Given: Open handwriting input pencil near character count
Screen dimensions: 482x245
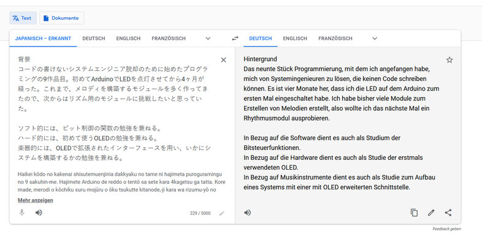Looking at the screenshot, I should (x=221, y=213).
